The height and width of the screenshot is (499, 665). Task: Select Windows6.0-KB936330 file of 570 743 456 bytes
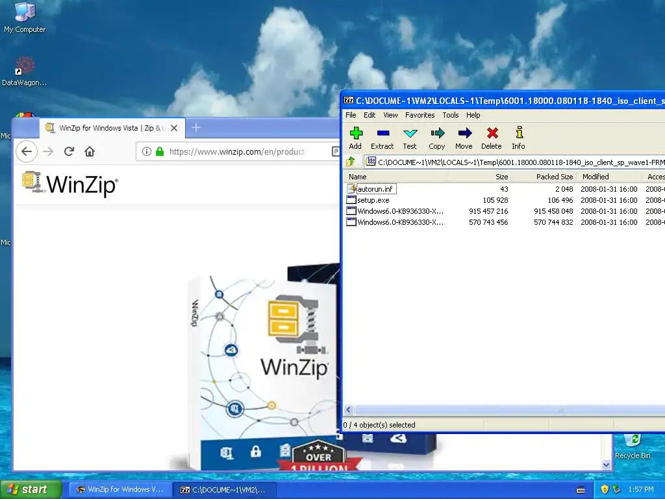(x=400, y=222)
